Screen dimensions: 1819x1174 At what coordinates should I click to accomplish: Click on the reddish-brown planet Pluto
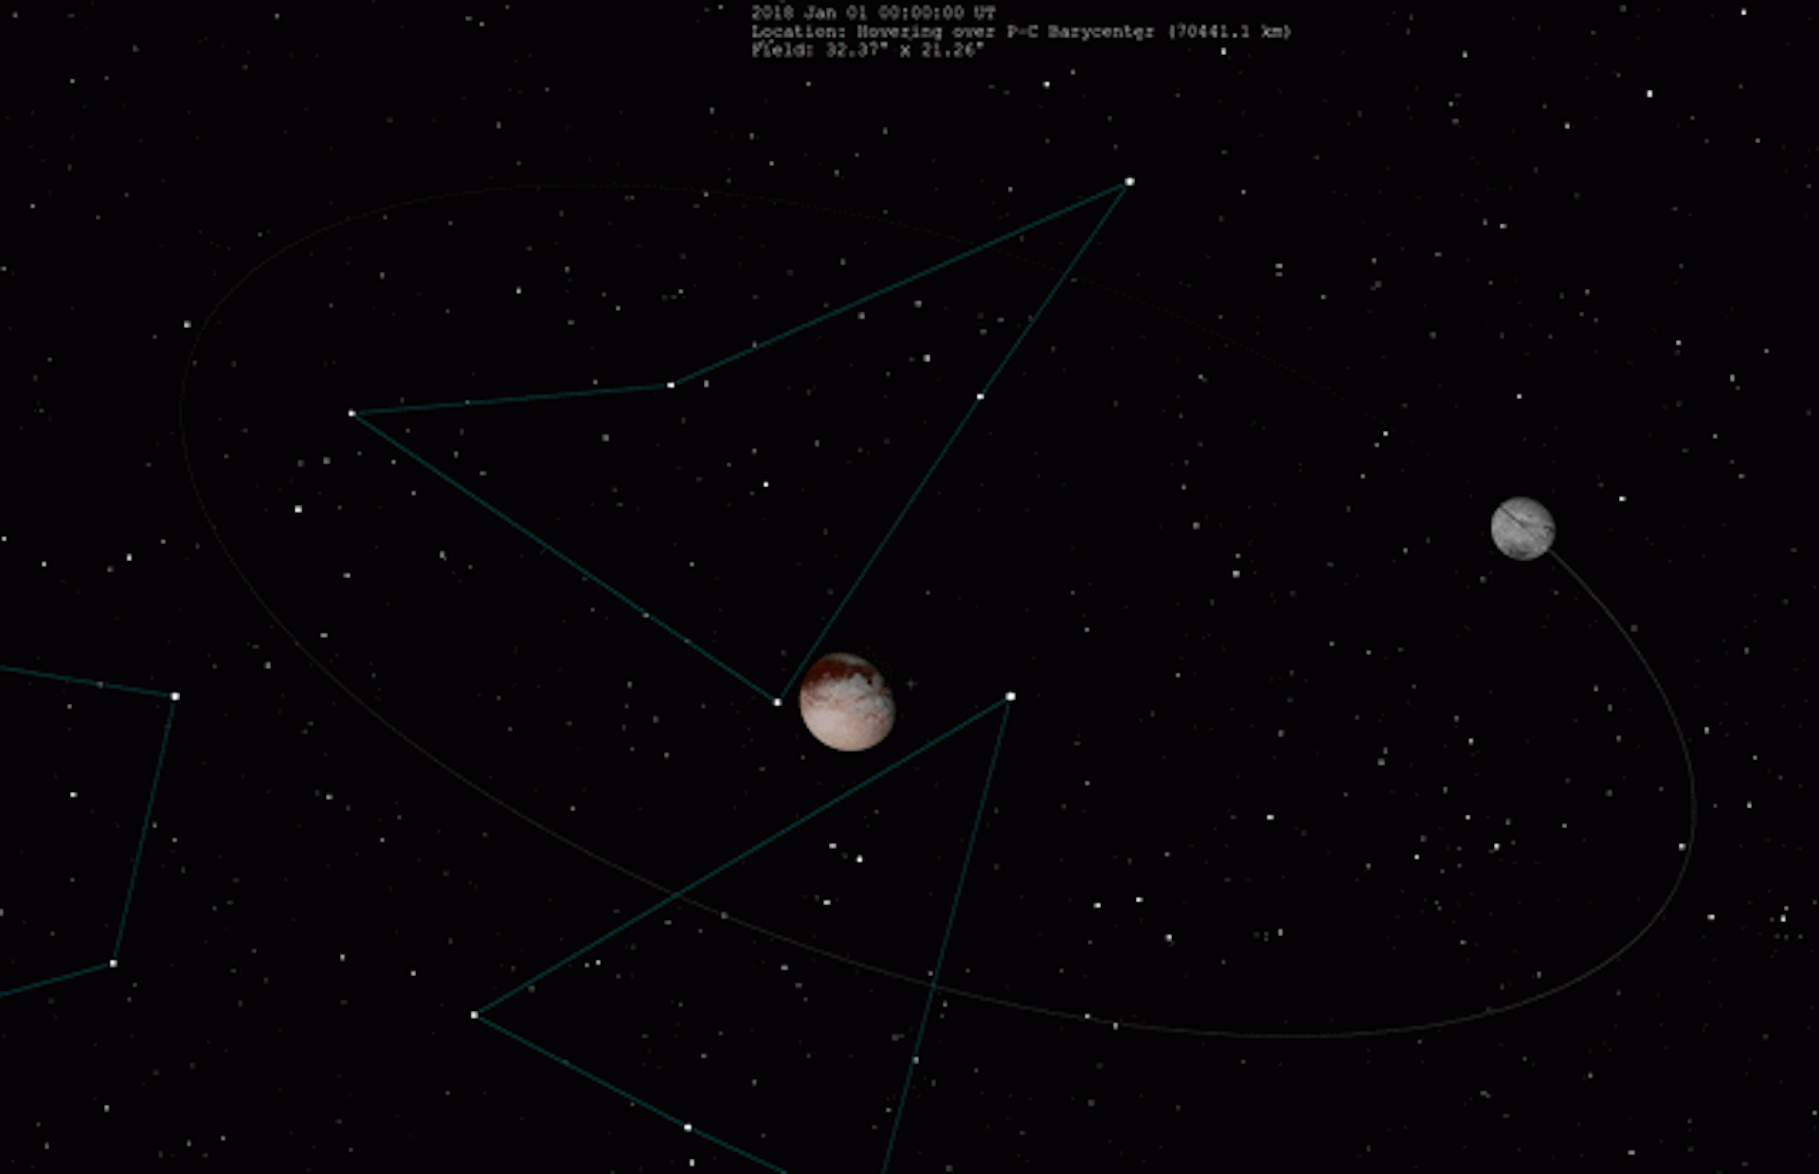pos(846,702)
